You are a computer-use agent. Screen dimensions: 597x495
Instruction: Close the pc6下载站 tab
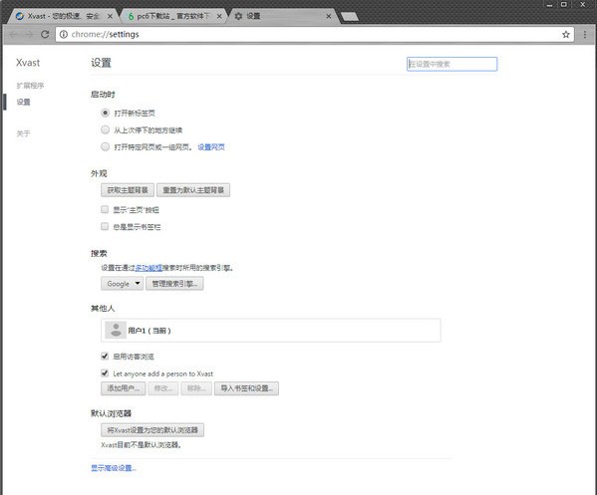(x=219, y=16)
